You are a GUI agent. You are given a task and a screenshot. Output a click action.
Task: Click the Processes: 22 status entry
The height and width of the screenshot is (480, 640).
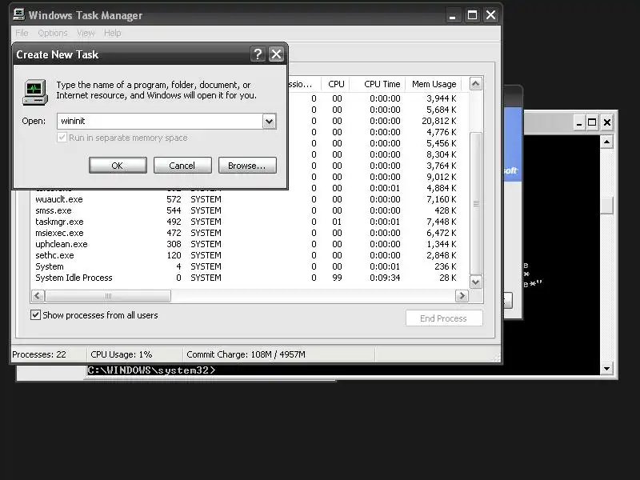click(x=39, y=354)
